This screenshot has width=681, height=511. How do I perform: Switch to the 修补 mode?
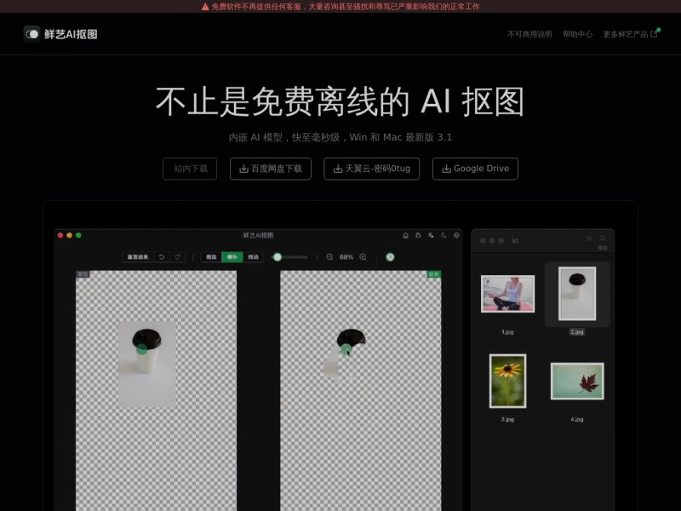232,256
